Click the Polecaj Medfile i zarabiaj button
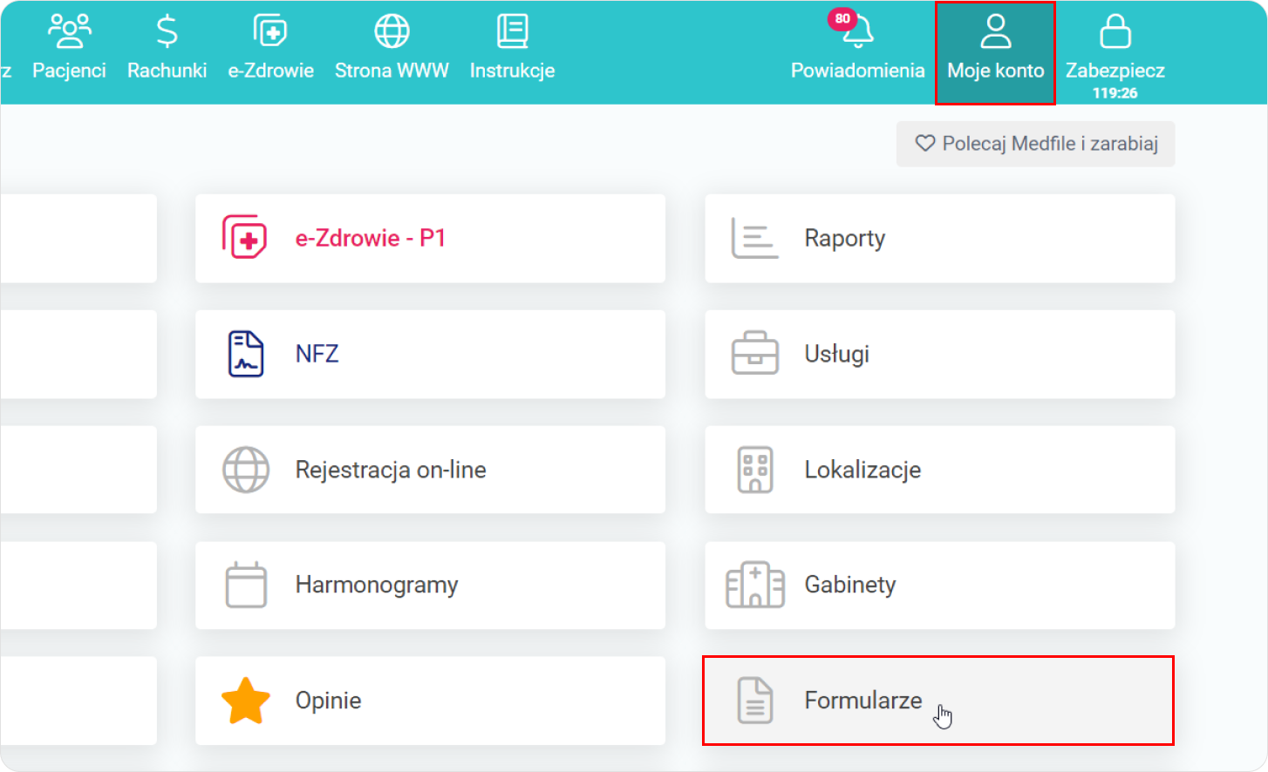This screenshot has width=1268, height=772. point(1035,144)
